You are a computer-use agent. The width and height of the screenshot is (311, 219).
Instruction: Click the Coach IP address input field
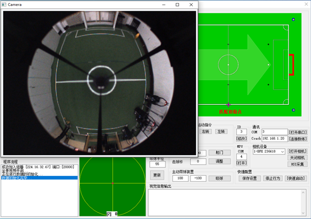pyautogui.click(x=274, y=139)
